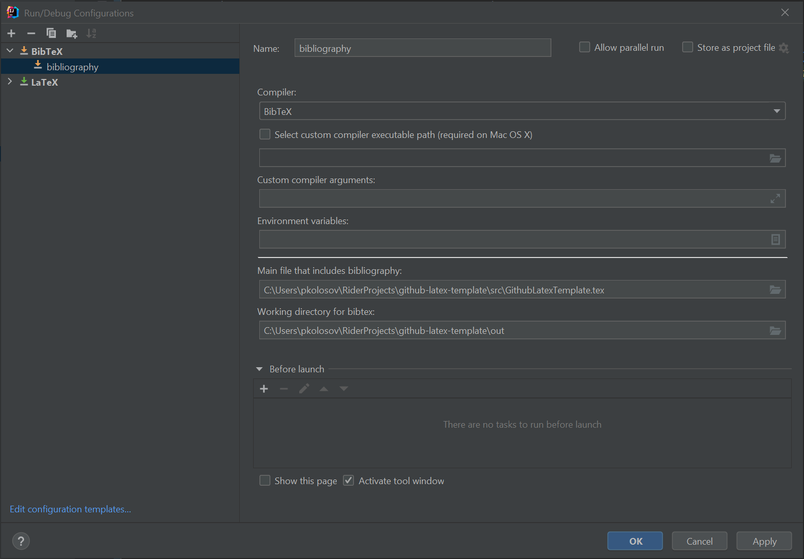
Task: Enable Allow parallel run
Action: (x=584, y=47)
